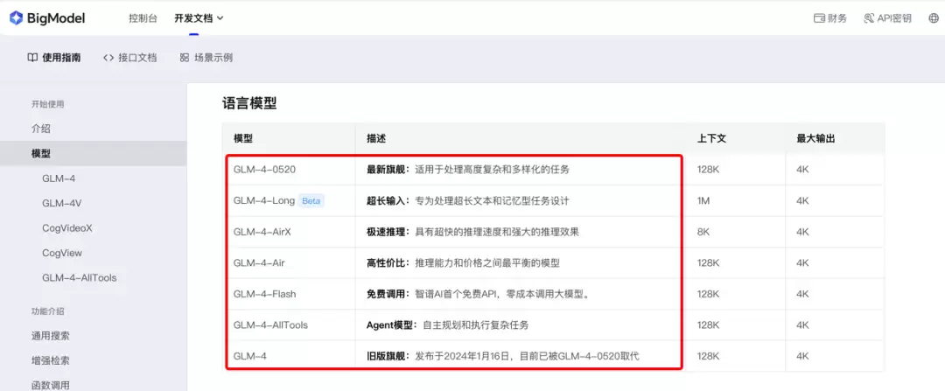The image size is (945, 391).
Task: Expand the 开发文档 dropdown chevron
Action: point(220,18)
